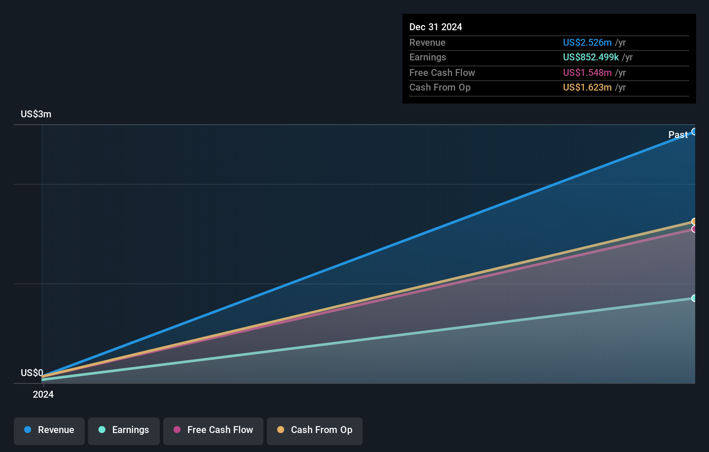This screenshot has height=452, width=709.
Task: Click the Past label on chart
Action: tap(677, 135)
